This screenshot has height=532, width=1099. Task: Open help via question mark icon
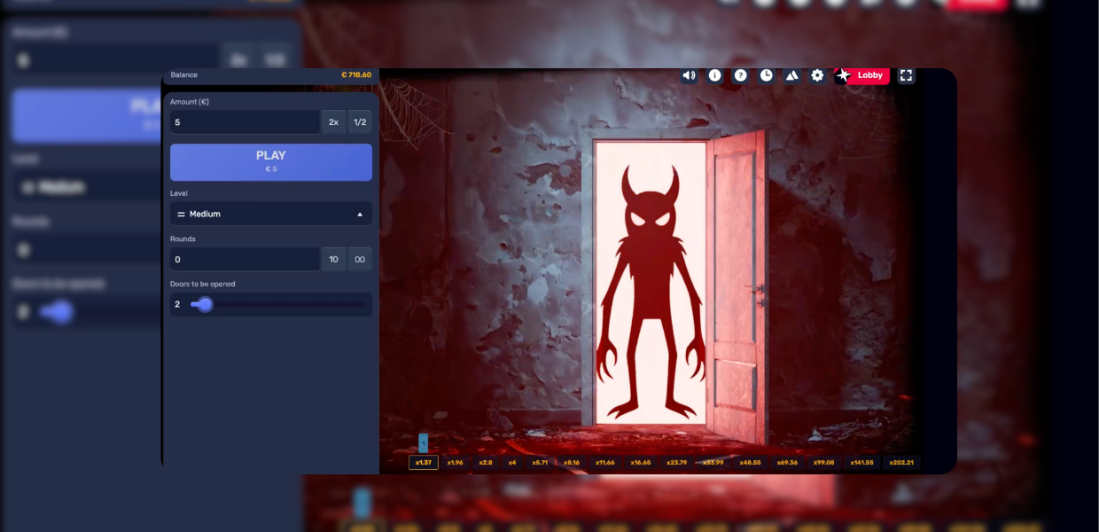click(740, 75)
